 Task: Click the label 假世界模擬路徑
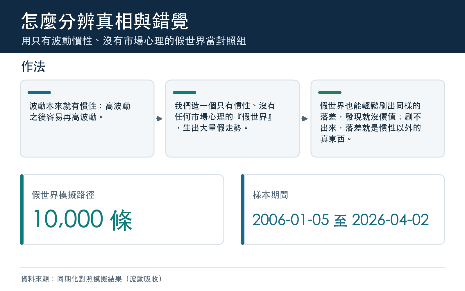[x=63, y=195]
